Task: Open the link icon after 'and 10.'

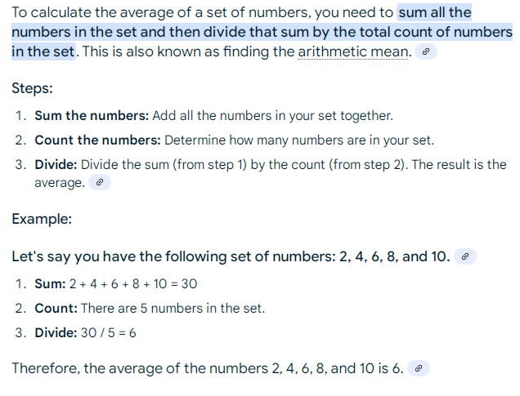Action: click(465, 256)
